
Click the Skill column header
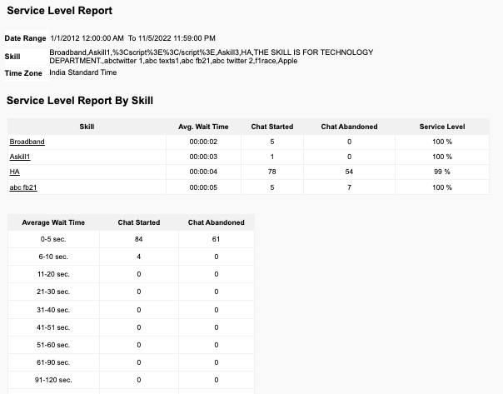click(x=86, y=127)
